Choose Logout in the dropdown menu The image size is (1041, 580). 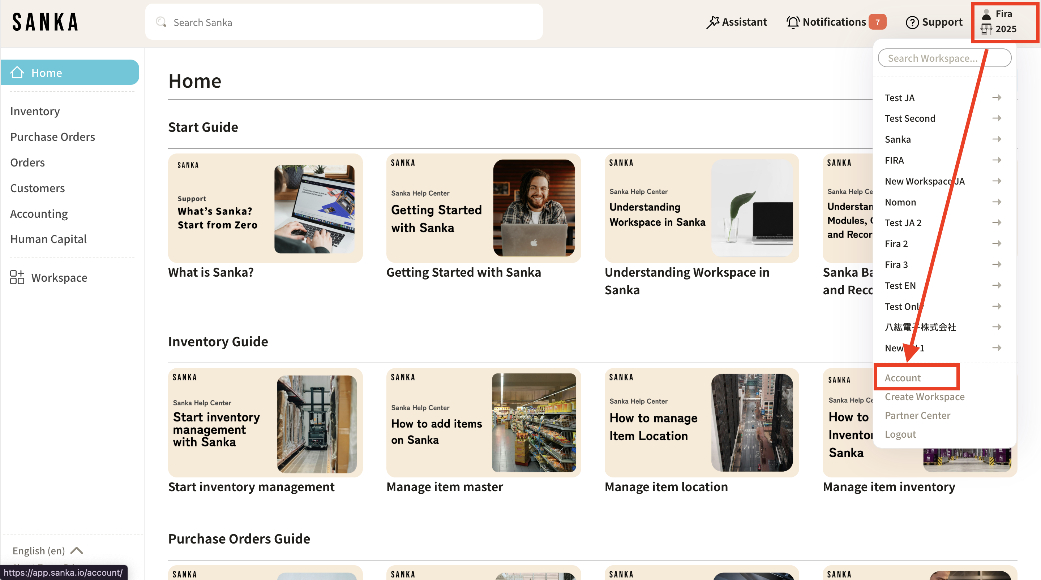coord(900,434)
